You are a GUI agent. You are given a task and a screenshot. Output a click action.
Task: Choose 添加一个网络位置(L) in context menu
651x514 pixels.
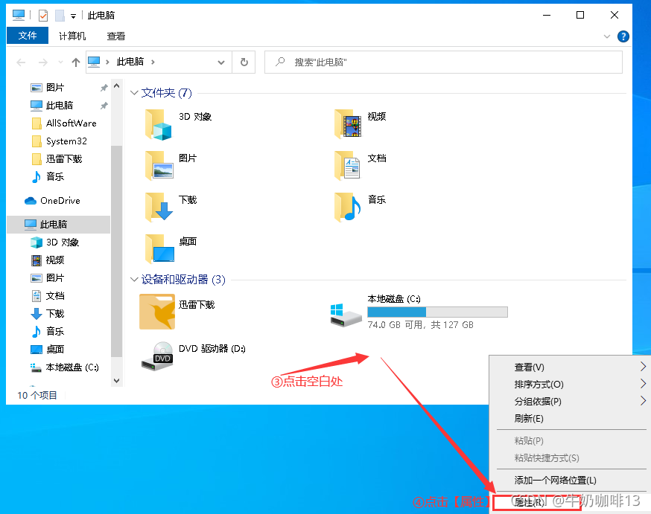tap(569, 480)
